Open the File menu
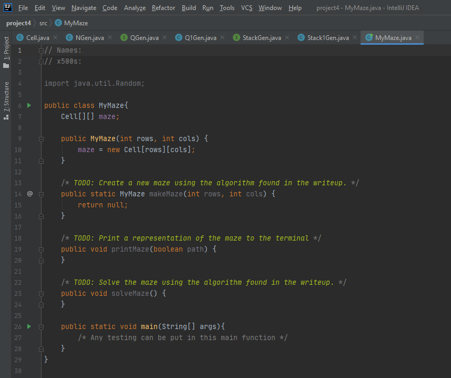Screen dimensions: 451x378 click(x=23, y=8)
